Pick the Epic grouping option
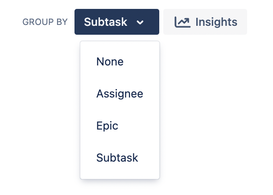 (x=120, y=126)
